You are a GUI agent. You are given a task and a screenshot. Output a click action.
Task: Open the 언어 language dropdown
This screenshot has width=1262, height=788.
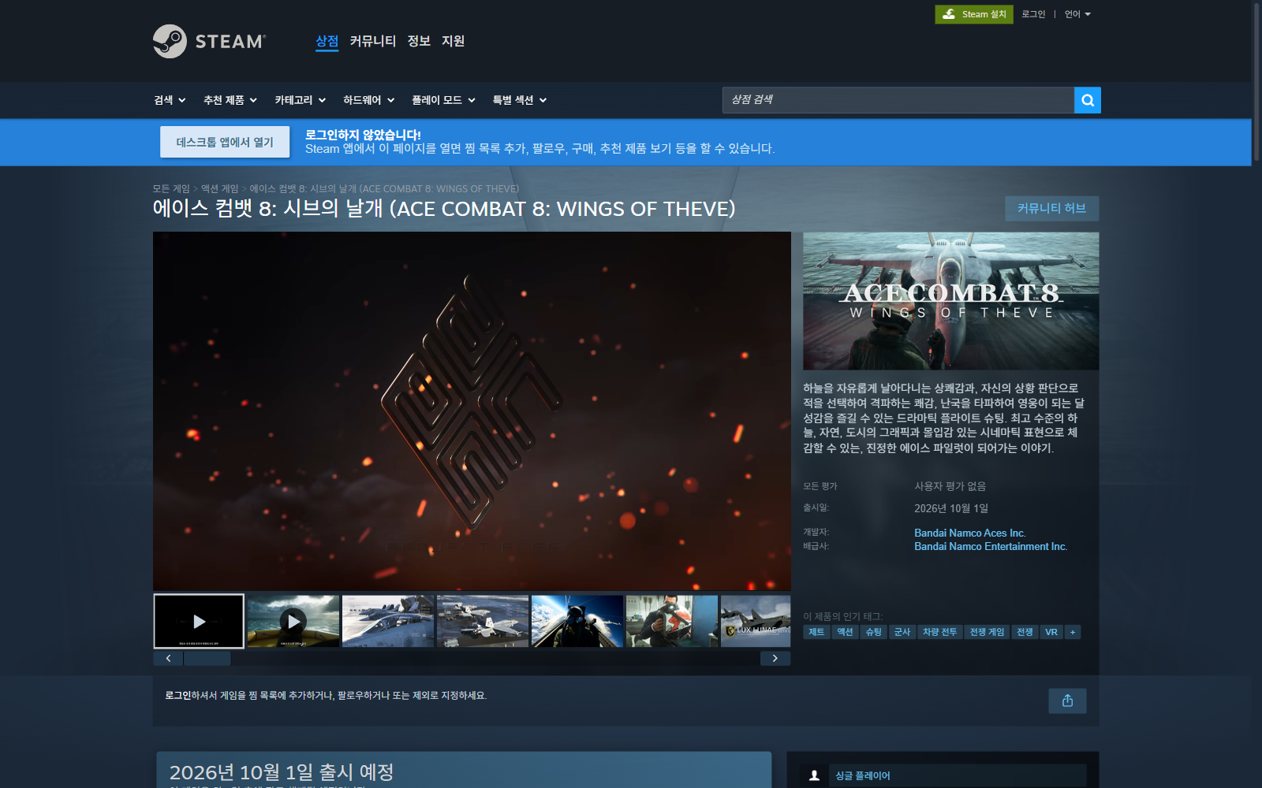click(x=1077, y=14)
